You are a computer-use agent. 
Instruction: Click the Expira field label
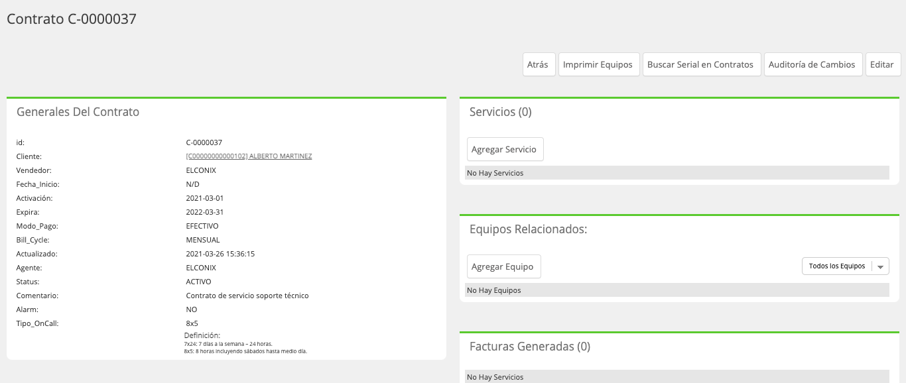(28, 212)
